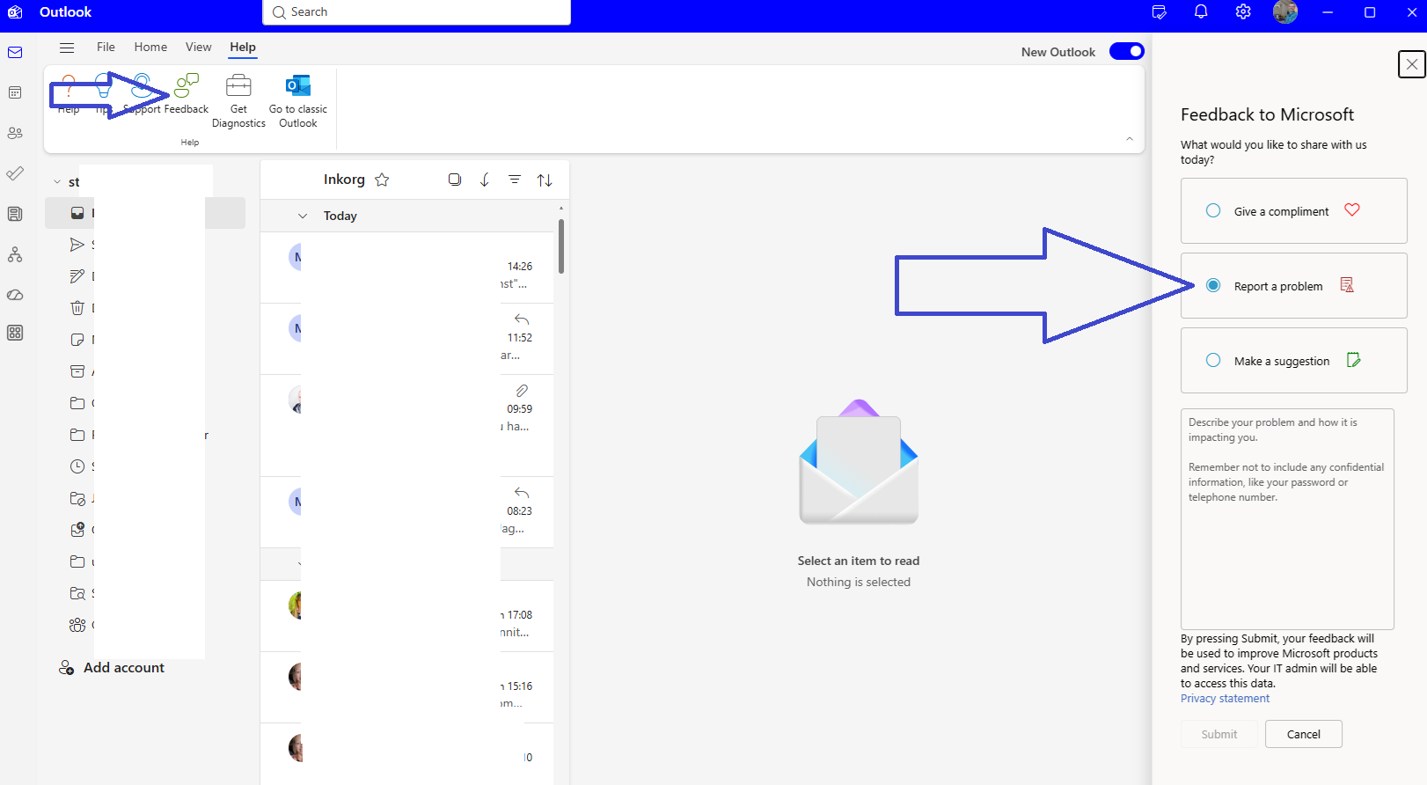Viewport: 1427px width, 785px height.
Task: Open the OneDrive cloud icon in left rail
Action: [x=15, y=295]
